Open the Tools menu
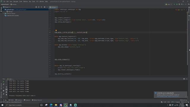 tap(34, 1)
